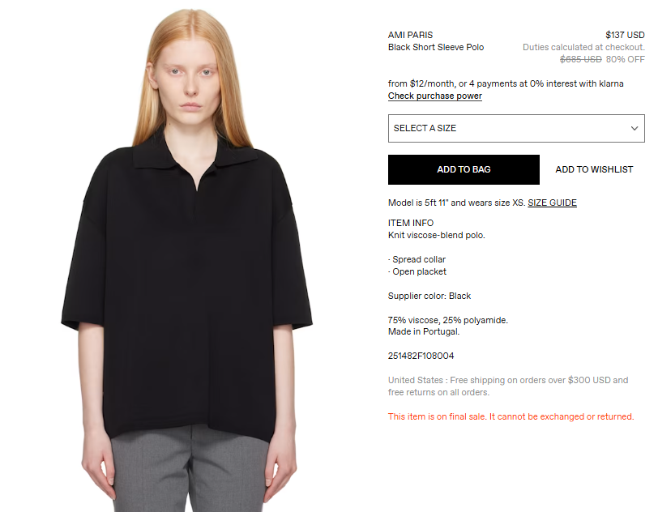Click the AMI PARIS brand name
Image resolution: width=658 pixels, height=512 pixels.
(x=410, y=35)
